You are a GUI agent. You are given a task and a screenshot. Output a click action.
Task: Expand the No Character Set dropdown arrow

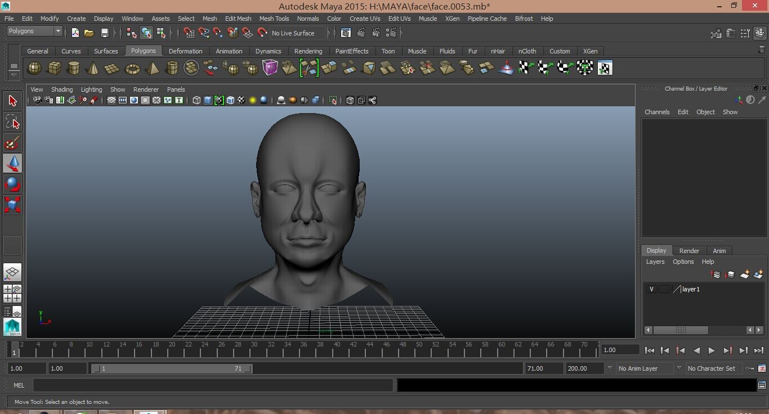(x=678, y=368)
